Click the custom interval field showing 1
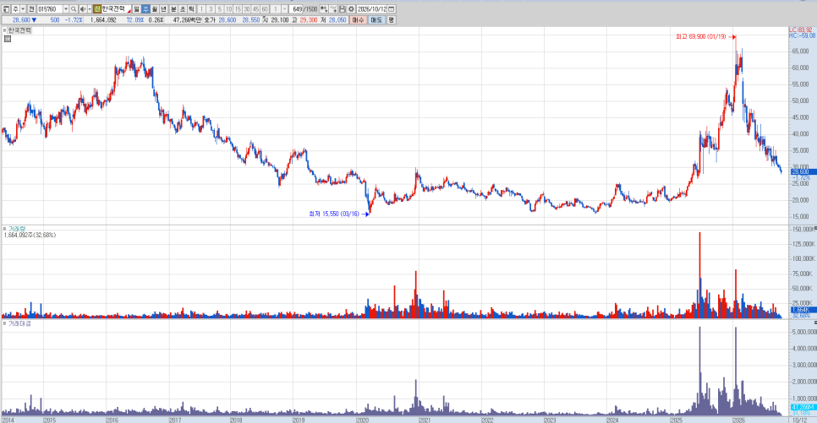This screenshot has height=423, width=817. (x=276, y=9)
